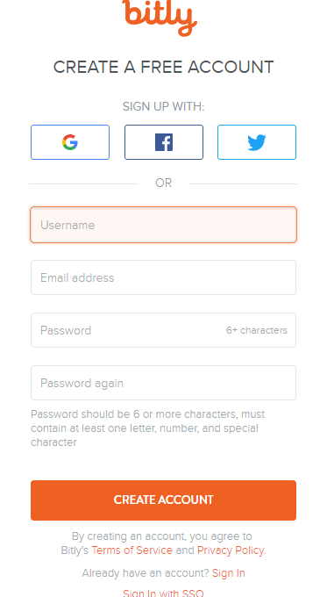Follow the Sign In link
The height and width of the screenshot is (597, 334).
point(229,573)
